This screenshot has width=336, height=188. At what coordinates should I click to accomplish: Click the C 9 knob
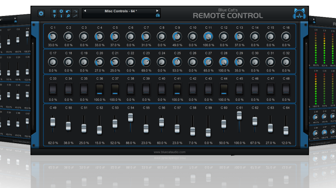click(x=177, y=37)
